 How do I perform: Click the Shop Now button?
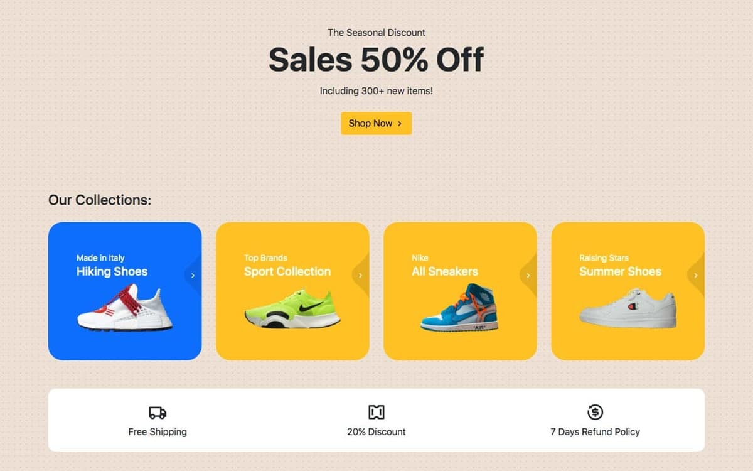pos(376,123)
